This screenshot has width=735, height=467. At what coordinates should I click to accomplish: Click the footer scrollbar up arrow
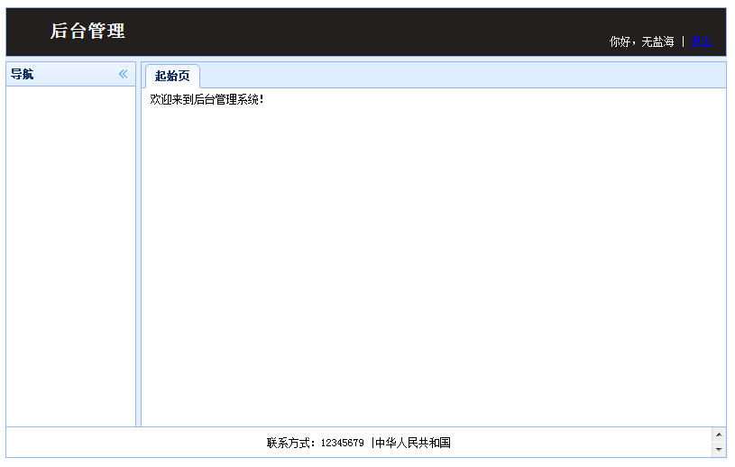tap(719, 435)
